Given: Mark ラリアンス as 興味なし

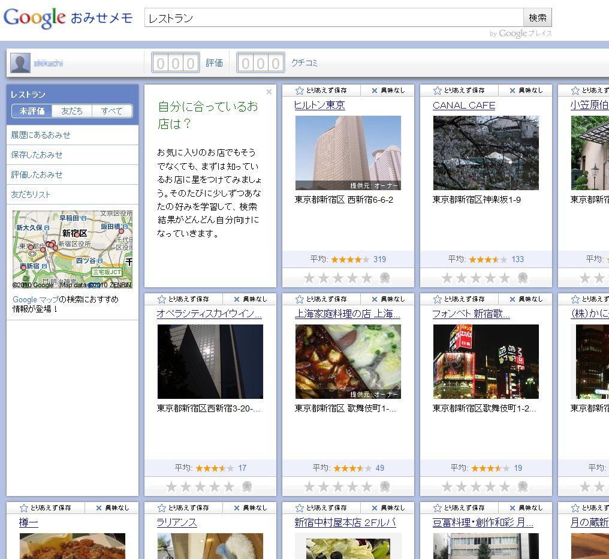Looking at the screenshot, I should [250, 507].
